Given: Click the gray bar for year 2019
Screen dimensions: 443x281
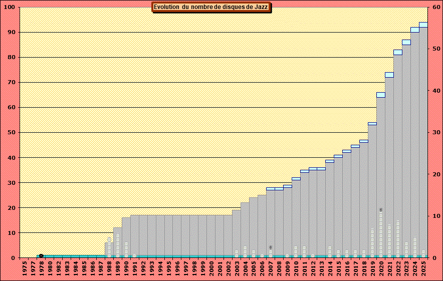Looking at the screenshot, I should [x=372, y=190].
